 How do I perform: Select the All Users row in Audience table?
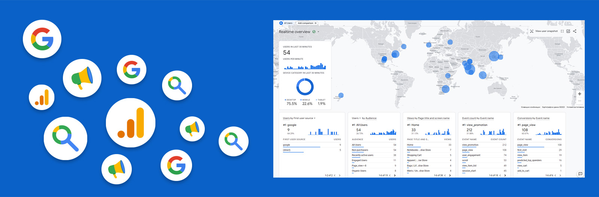click(x=374, y=145)
